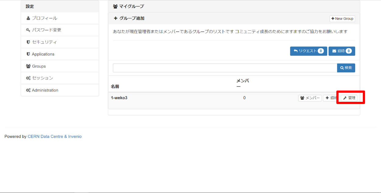Show メンバー of the 1-weko3 group

pos(309,98)
